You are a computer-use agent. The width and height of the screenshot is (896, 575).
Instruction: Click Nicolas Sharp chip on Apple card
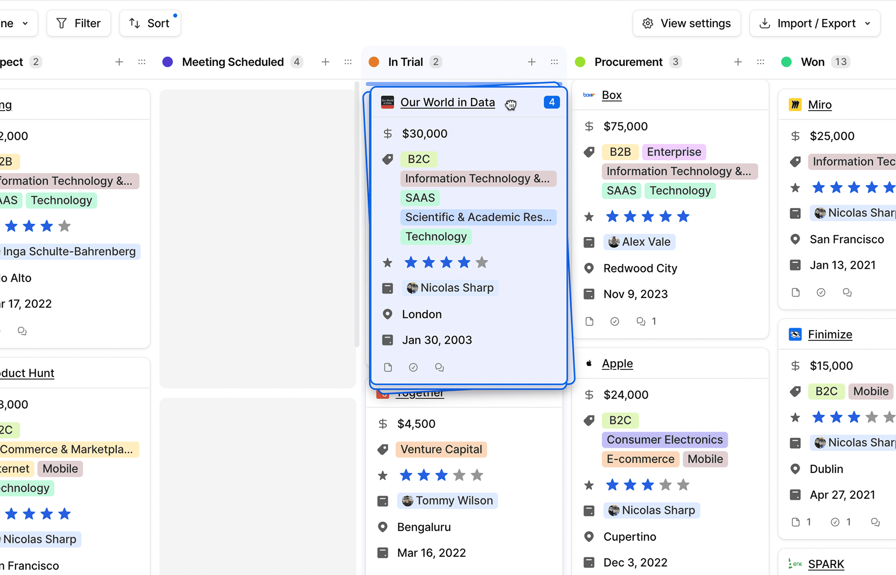pos(652,510)
